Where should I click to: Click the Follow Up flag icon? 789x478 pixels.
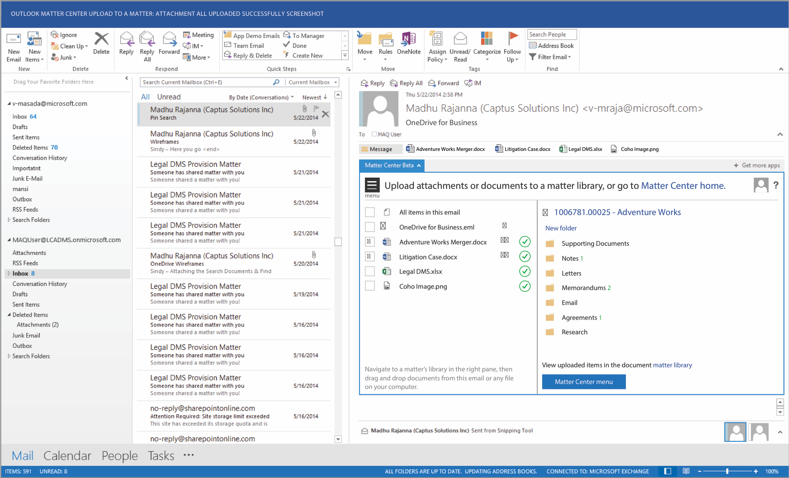[x=512, y=39]
